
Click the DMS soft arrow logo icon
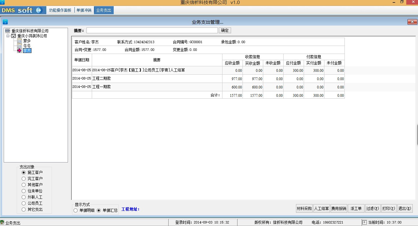click(39, 10)
